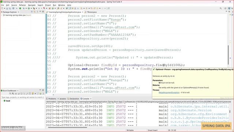Minimize the editor area

227,11
